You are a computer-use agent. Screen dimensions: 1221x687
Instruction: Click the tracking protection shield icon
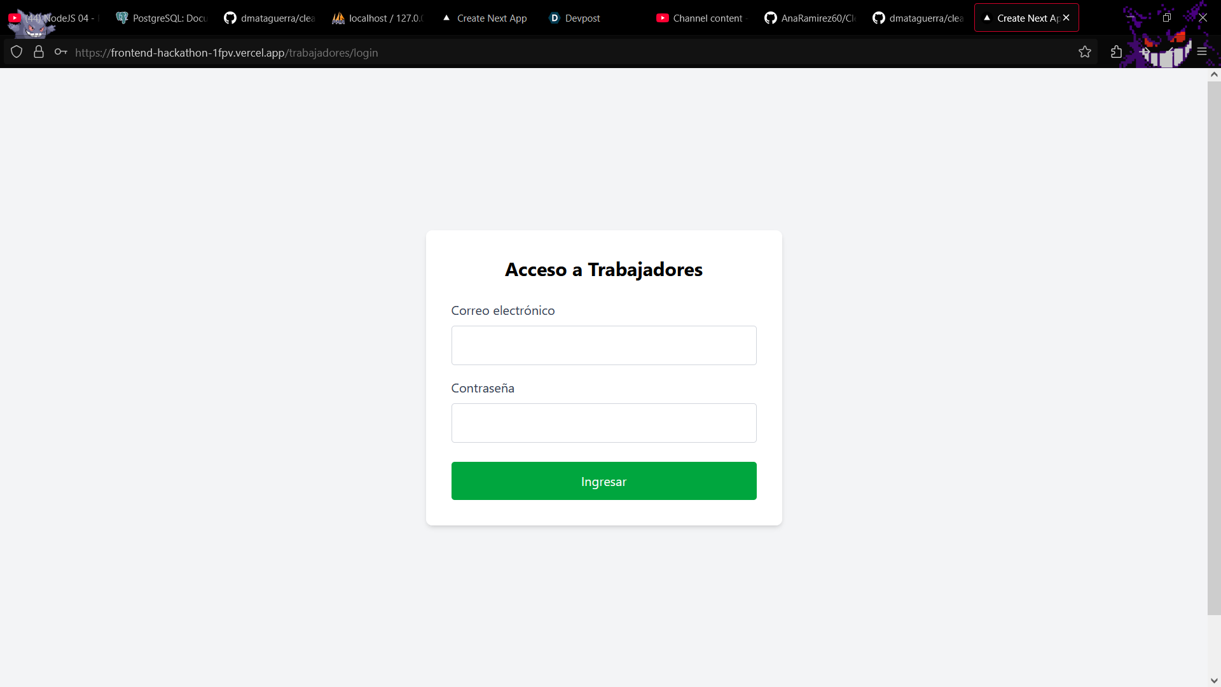pos(17,52)
